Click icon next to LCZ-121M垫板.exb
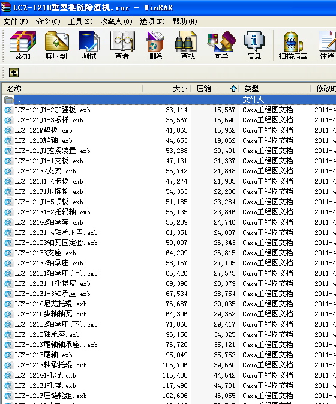 pyautogui.click(x=8, y=130)
